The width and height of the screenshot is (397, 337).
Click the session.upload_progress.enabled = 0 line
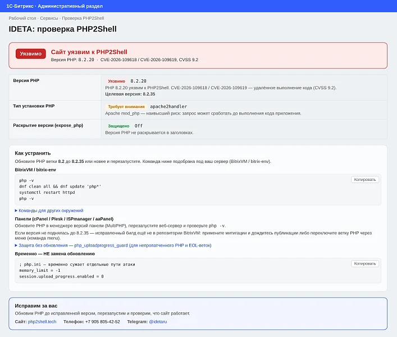[61, 276]
